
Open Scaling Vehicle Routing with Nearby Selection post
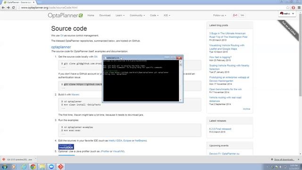click(x=229, y=67)
